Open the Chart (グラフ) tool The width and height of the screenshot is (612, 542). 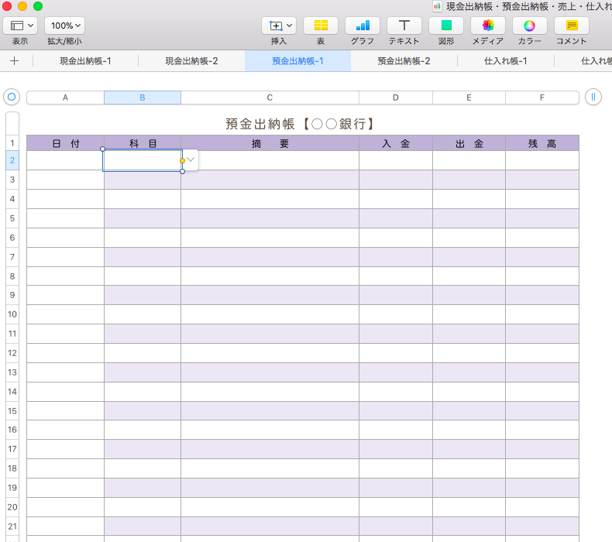pyautogui.click(x=362, y=26)
